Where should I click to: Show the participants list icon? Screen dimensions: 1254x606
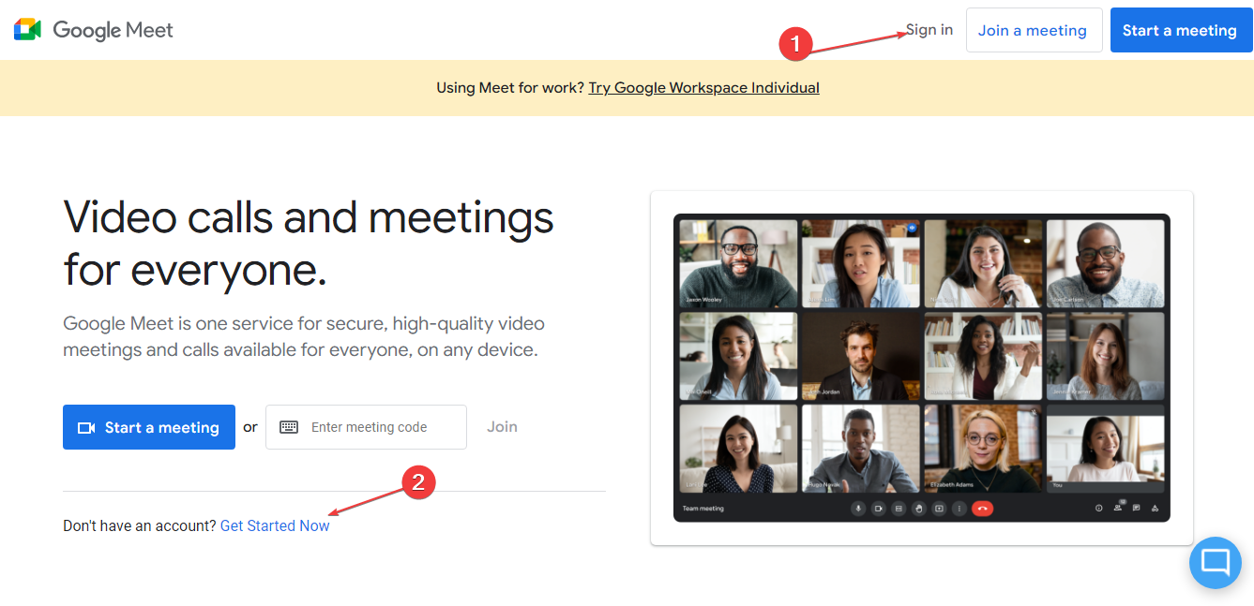1120,508
